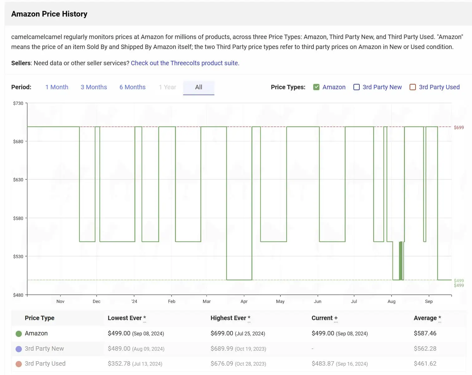Click the $689.99 highest 3rd Party New price
472x375 pixels.
point(222,348)
